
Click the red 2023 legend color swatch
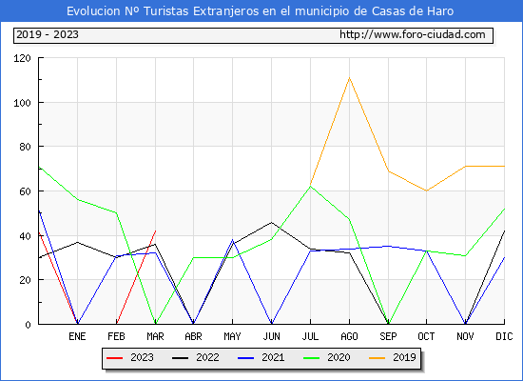point(114,358)
